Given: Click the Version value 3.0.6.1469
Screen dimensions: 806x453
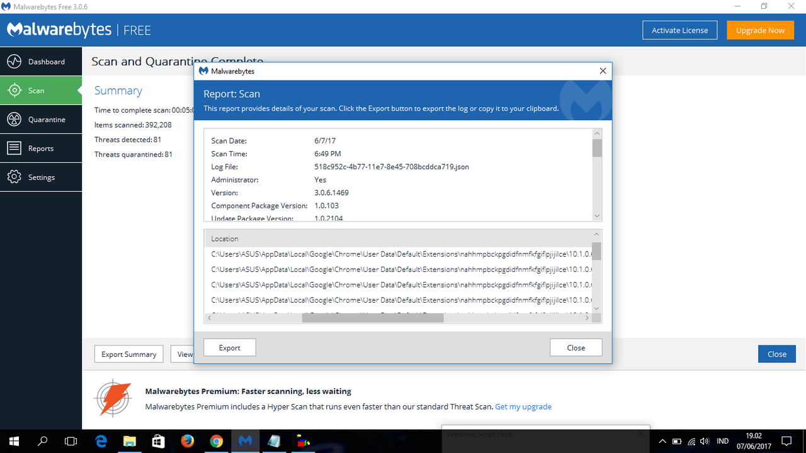Looking at the screenshot, I should (x=331, y=193).
